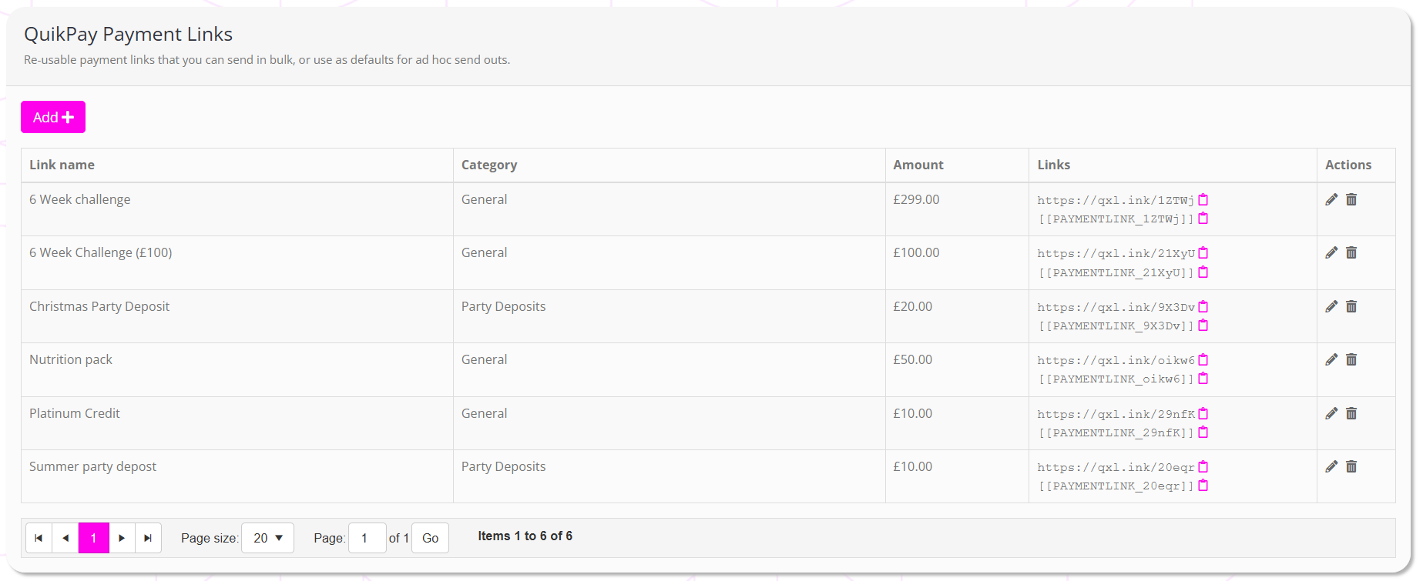The image size is (1423, 581).
Task: Edit the 6 Week challenge payment link
Action: (1331, 199)
